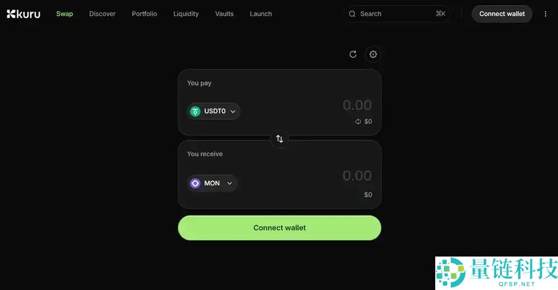Go to the Liquidity tab

[x=186, y=14]
